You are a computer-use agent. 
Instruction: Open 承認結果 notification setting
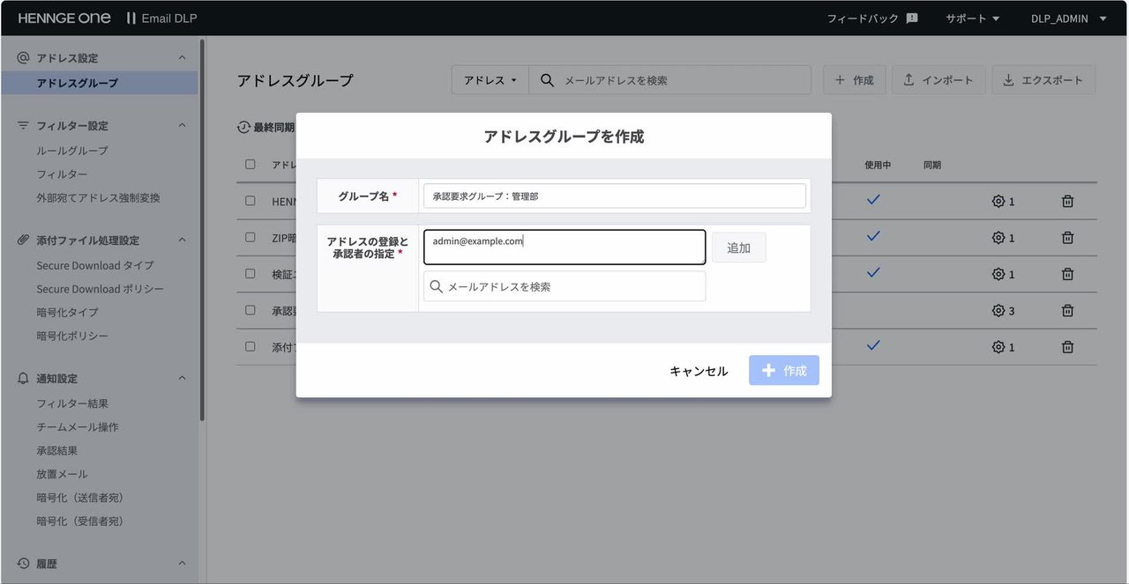tap(56, 451)
